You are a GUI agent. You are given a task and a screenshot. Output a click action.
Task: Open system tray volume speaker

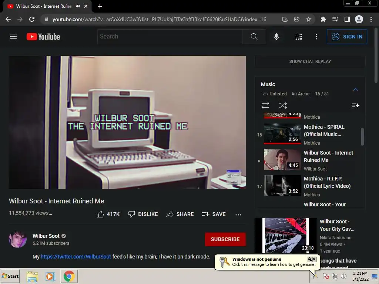coord(343,276)
